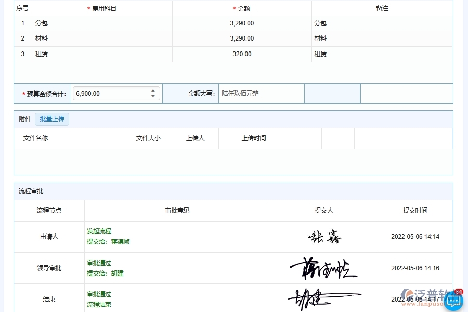Increase 预算金额合计 with the stepper up arrow

pyautogui.click(x=152, y=90)
